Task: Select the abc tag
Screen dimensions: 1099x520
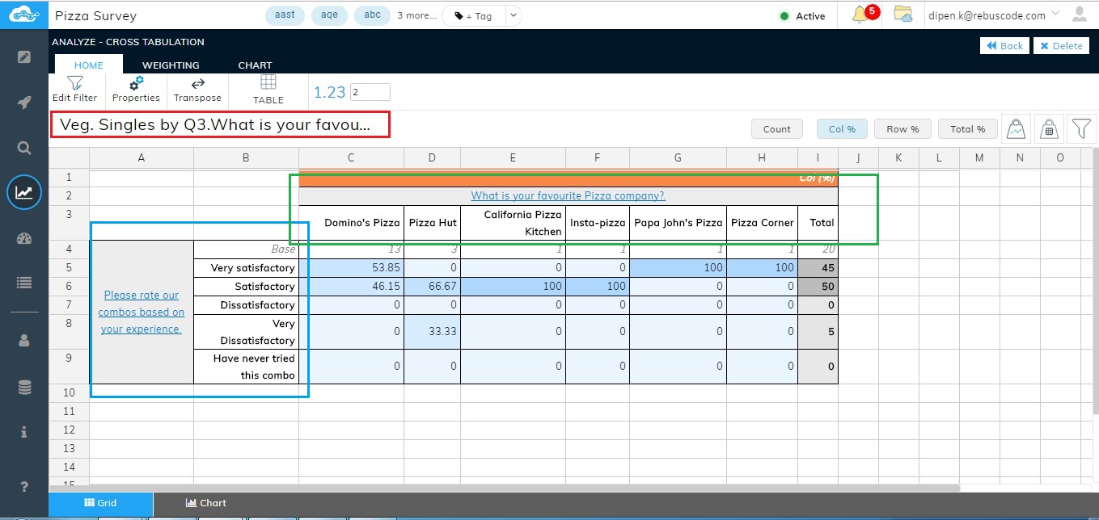Action: click(372, 15)
